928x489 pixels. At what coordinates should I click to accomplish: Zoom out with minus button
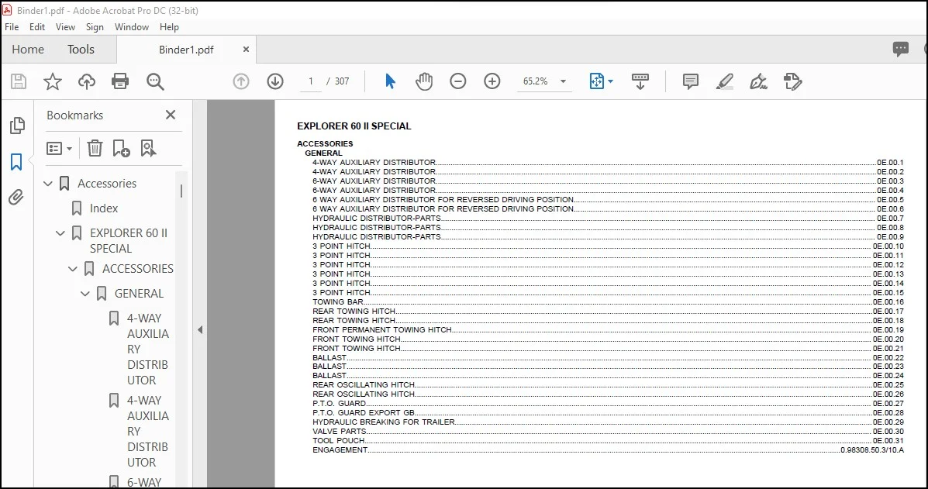458,81
